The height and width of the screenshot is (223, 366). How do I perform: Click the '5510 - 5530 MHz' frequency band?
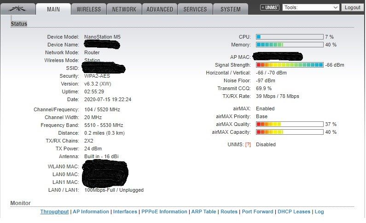tap(104, 125)
